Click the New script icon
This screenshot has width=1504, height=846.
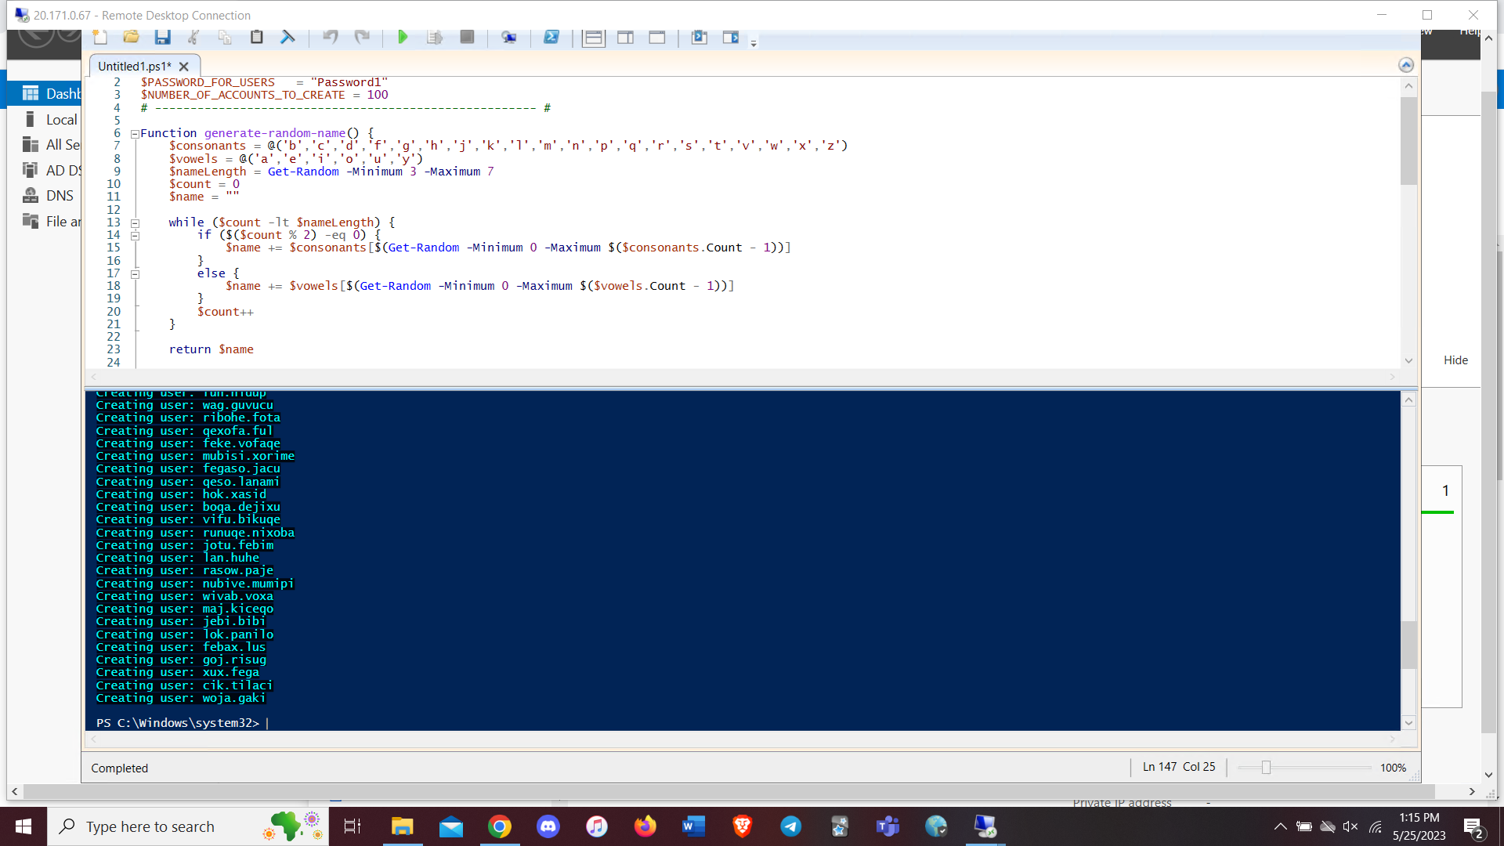pos(100,37)
